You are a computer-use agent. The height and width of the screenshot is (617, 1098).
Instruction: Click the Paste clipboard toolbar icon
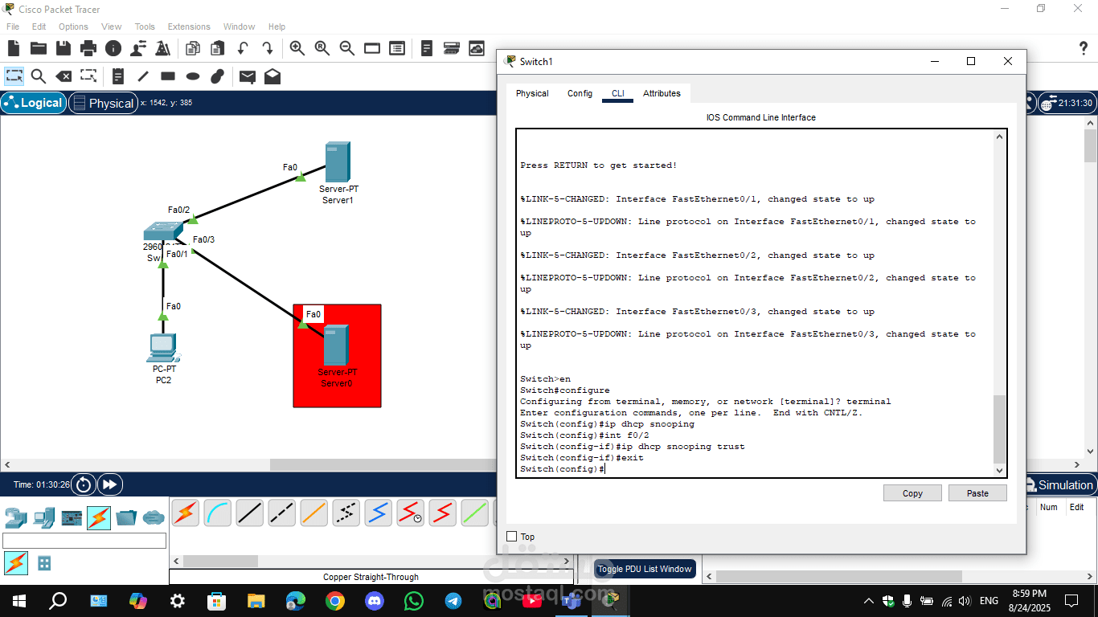pyautogui.click(x=217, y=48)
